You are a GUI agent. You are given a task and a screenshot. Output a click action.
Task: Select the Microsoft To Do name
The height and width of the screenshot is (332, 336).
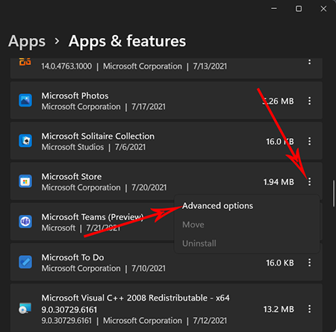pyautogui.click(x=72, y=257)
